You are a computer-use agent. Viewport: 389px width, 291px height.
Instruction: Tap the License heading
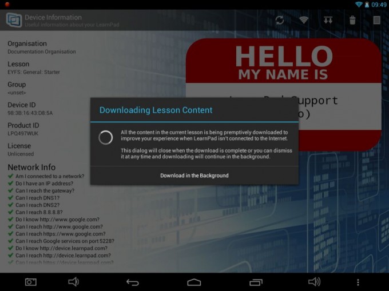(x=19, y=146)
